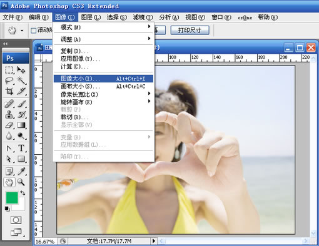The image size is (319, 246).
Task: Open the 分析 (A) menu
Action: [x=169, y=17]
